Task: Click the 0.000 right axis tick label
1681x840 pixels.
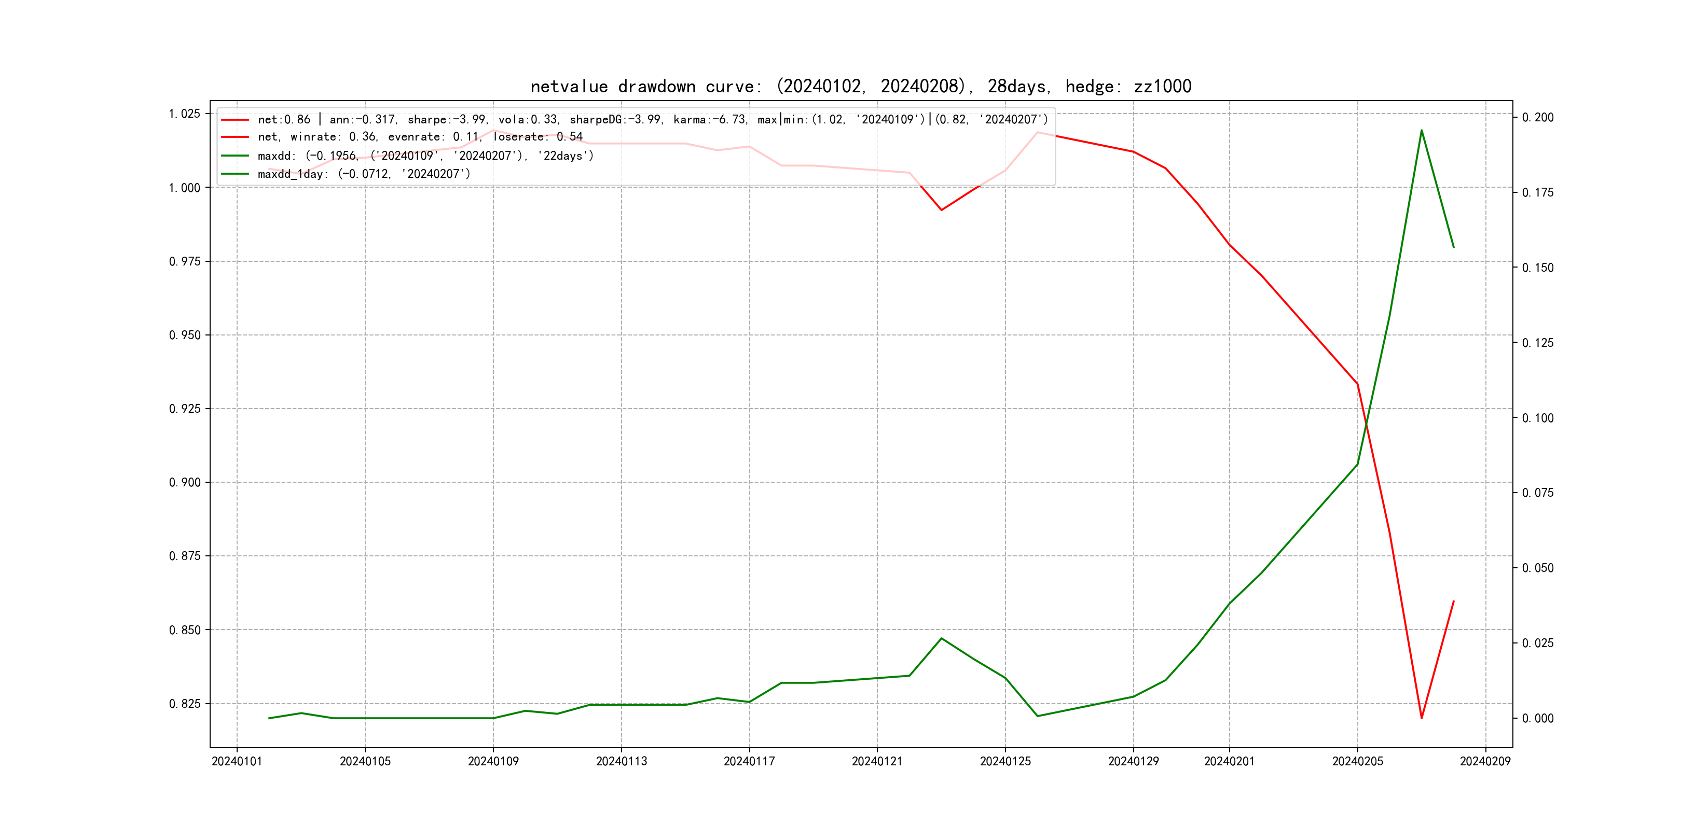Action: pyautogui.click(x=1537, y=719)
